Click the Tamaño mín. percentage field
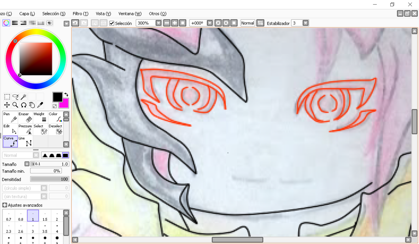Image resolution: width=419 pixels, height=244 pixels. coord(46,171)
